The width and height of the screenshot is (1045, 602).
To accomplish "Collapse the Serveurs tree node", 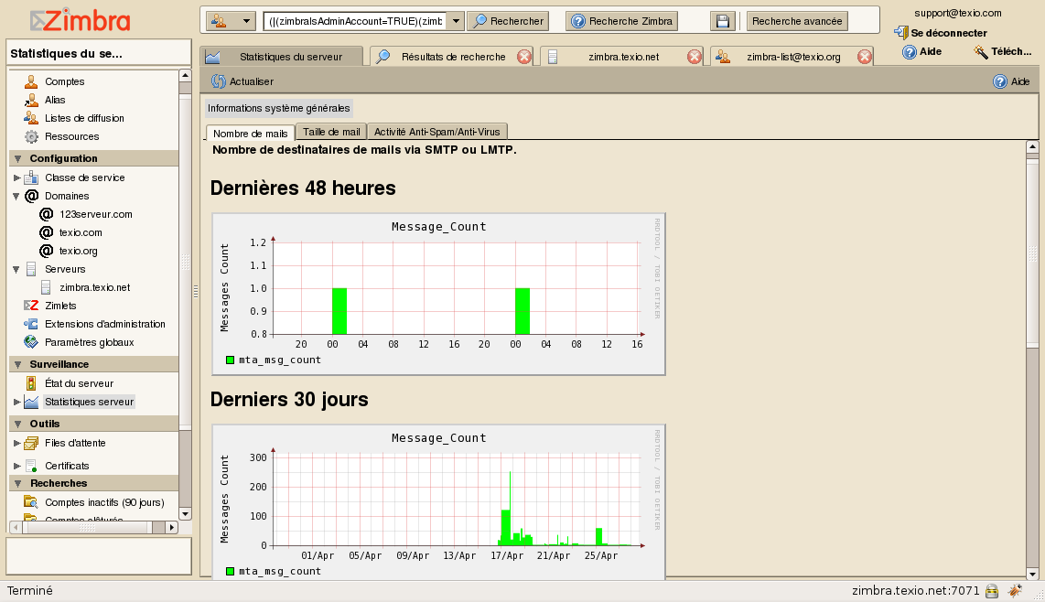I will tap(16, 269).
